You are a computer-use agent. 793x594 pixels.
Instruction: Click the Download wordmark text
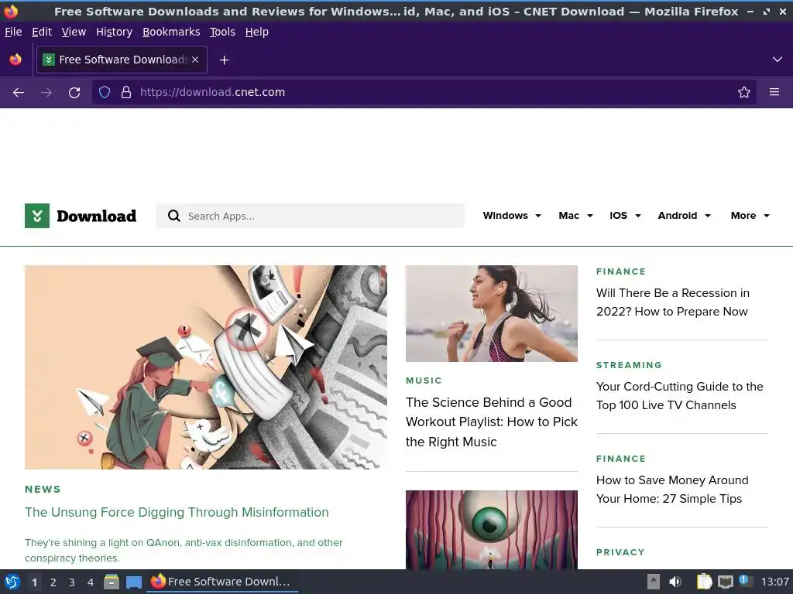click(97, 216)
